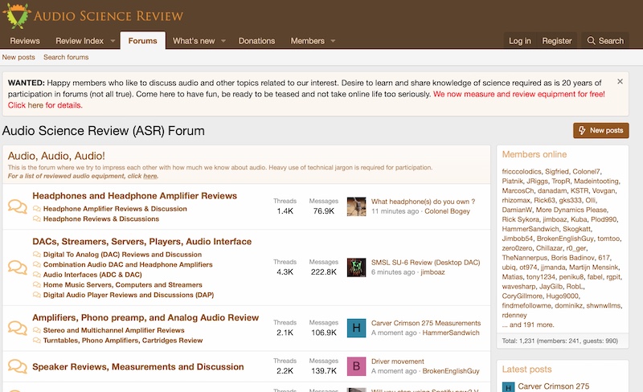Open Stereo and Multichannel Amplifier Reviews
Viewport: 643px width, 392px height.
coord(113,330)
